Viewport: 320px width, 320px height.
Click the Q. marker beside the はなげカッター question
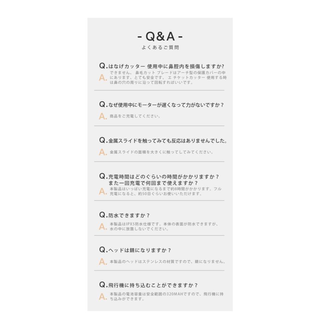pos(103,66)
